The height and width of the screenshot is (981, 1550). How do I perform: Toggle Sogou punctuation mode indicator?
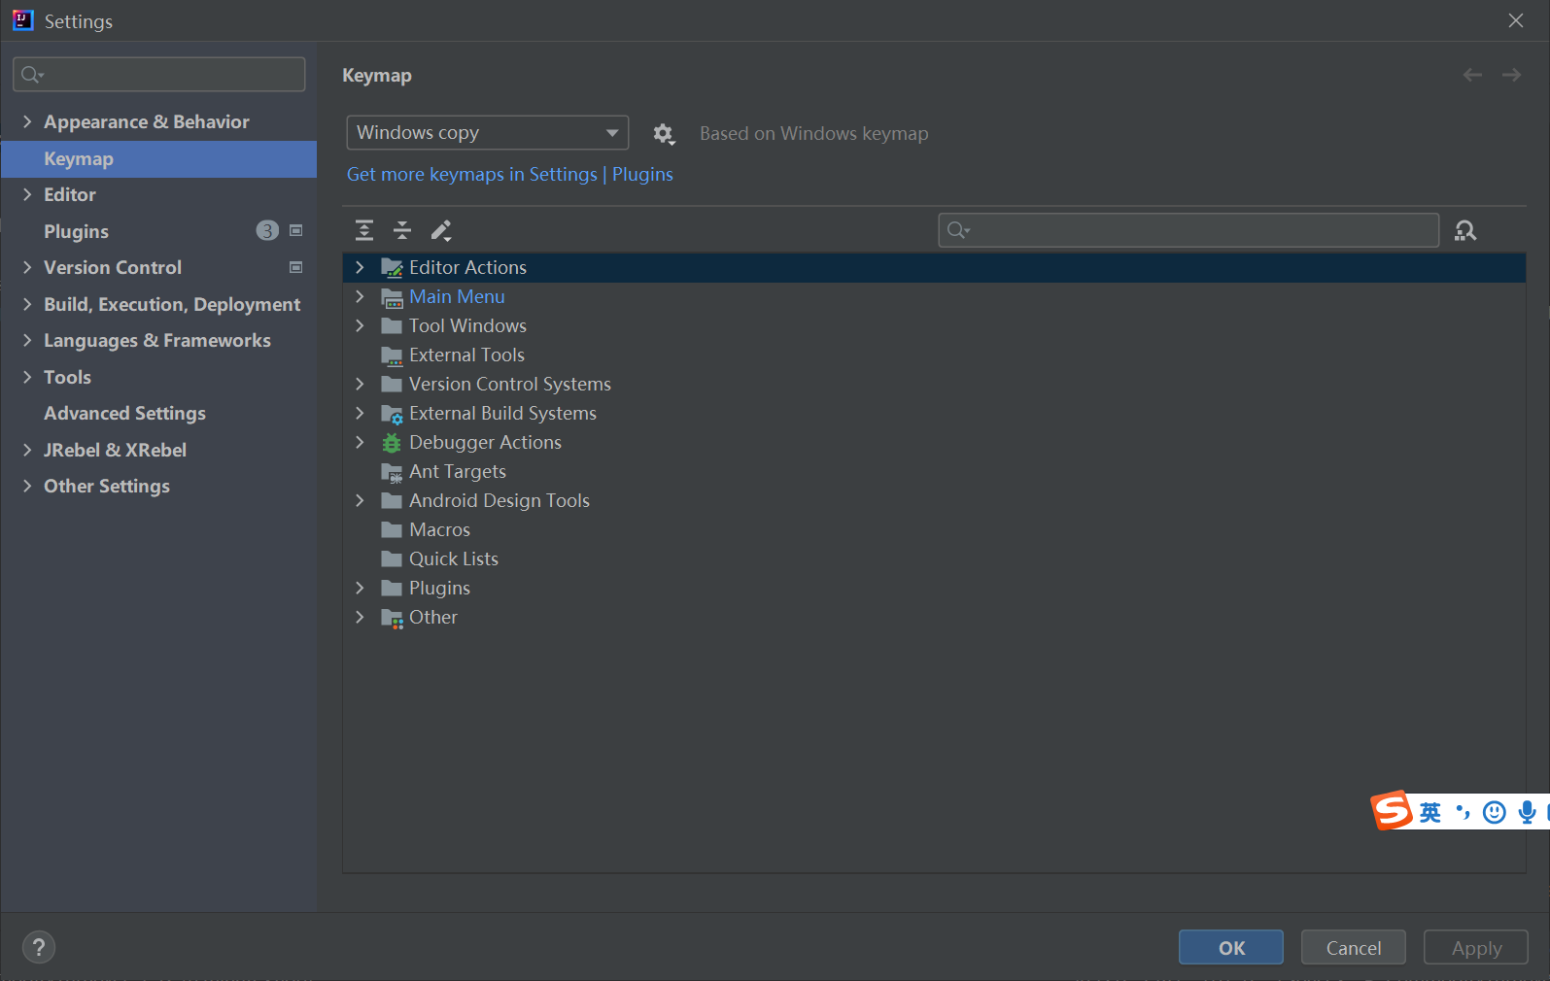pos(1463,812)
